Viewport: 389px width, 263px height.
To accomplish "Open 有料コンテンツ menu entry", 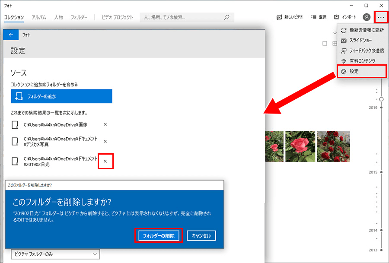I will 361,61.
